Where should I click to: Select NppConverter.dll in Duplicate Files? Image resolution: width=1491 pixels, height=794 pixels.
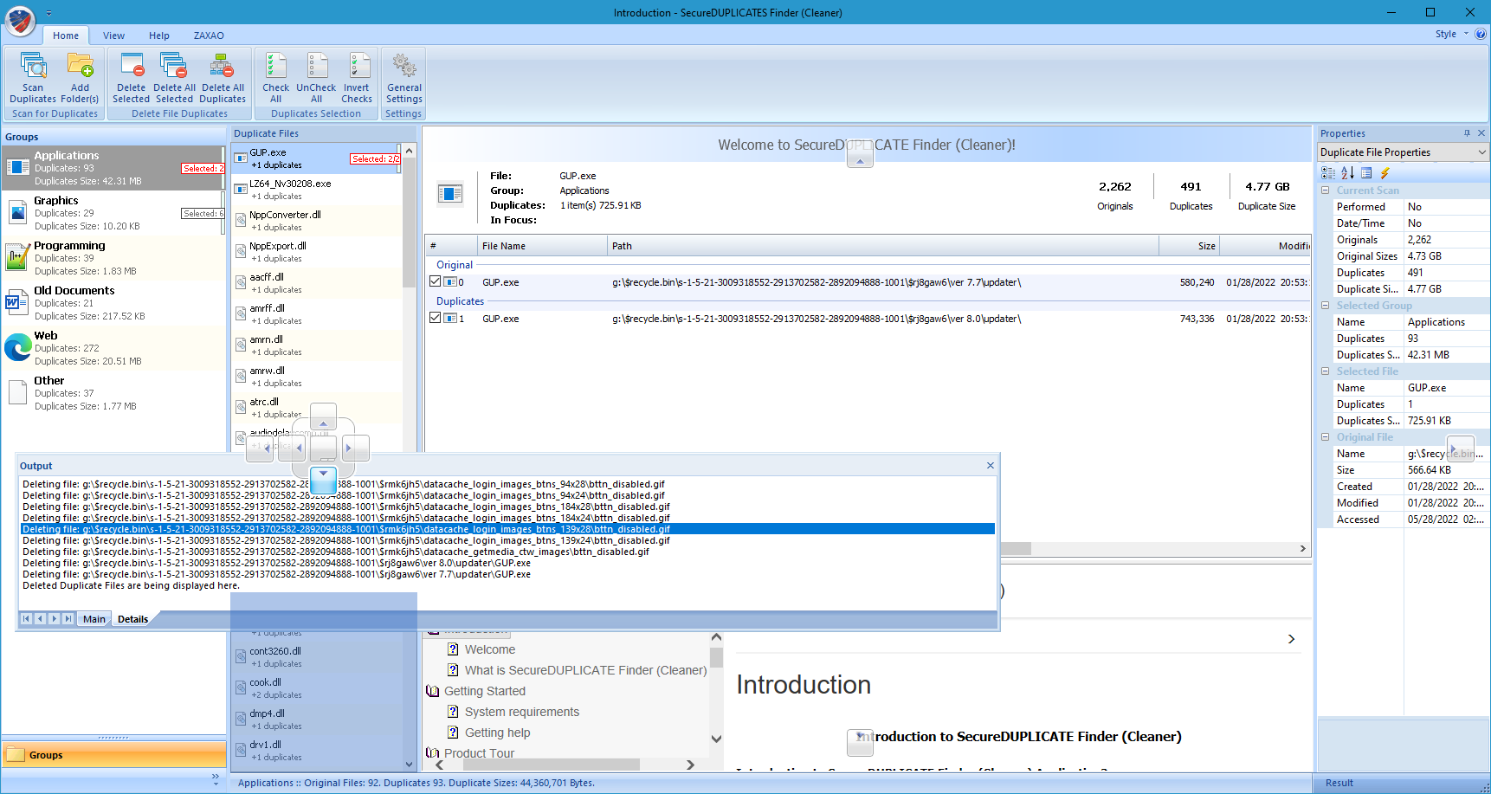point(316,221)
